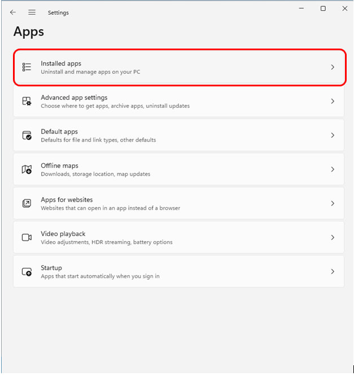Open Video playback settings
354x376 pixels.
pyautogui.click(x=178, y=237)
